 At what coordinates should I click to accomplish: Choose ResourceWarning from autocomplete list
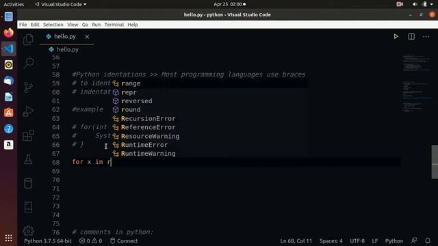pos(209,136)
